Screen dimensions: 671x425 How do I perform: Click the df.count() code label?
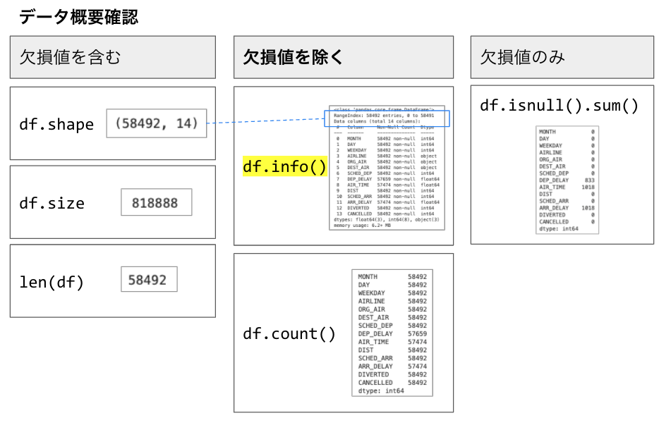point(289,333)
